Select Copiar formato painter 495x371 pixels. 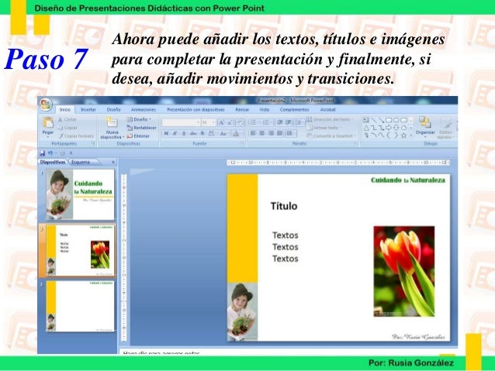point(76,136)
